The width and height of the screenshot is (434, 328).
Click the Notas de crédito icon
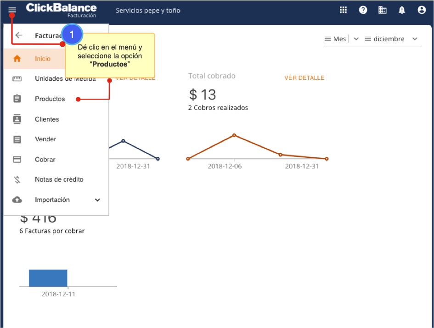coord(17,180)
